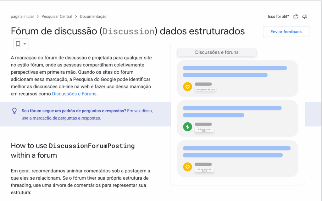
Task: Click 'Discussões e fóruns' label in illustration
Action: 217,52
